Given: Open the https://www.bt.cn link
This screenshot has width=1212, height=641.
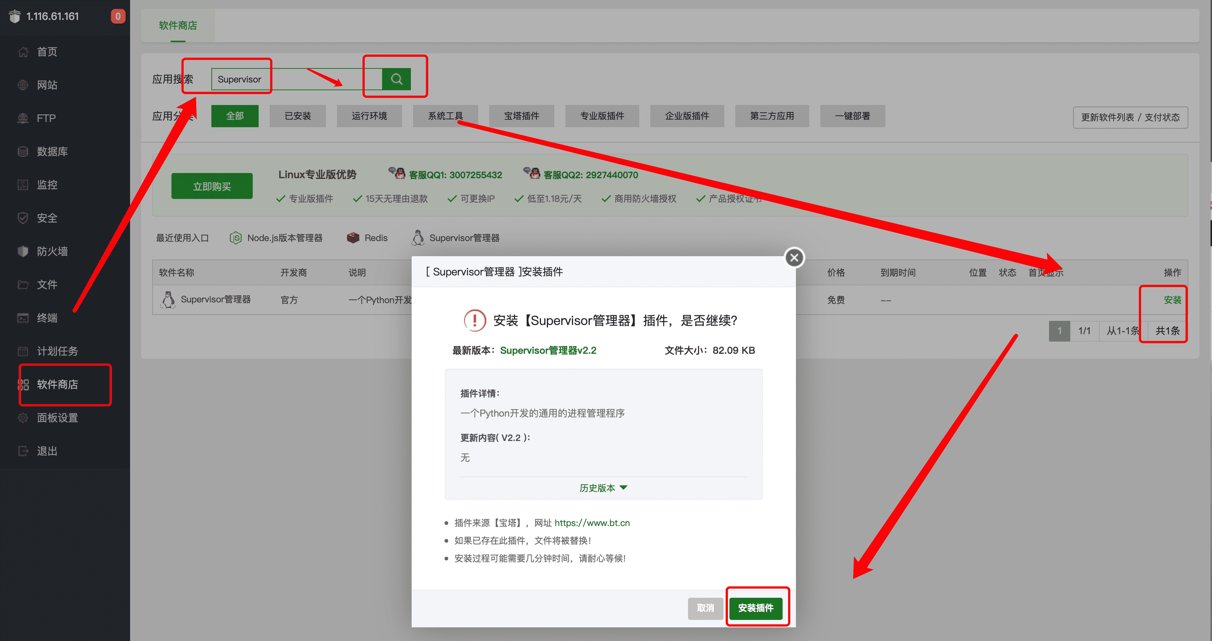Looking at the screenshot, I should (592, 523).
